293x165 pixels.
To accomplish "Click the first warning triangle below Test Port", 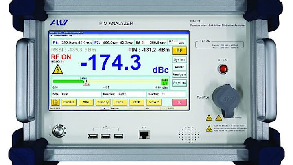I will pyautogui.click(x=209, y=118).
